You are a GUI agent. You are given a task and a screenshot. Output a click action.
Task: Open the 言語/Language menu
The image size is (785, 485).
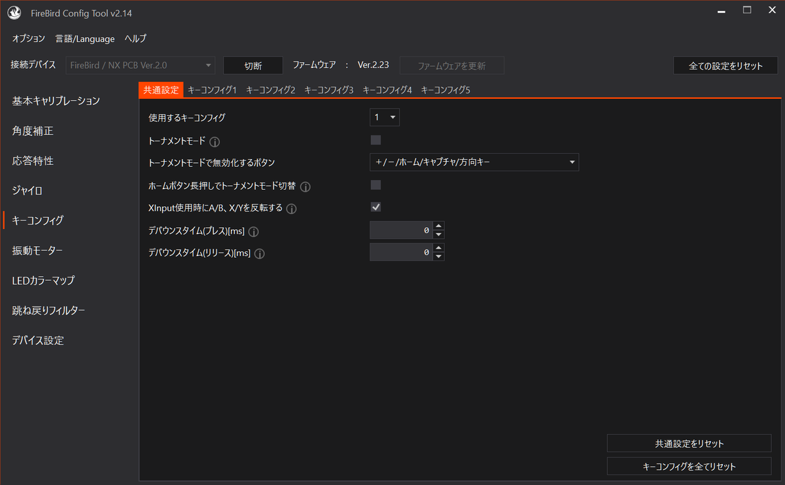(85, 39)
